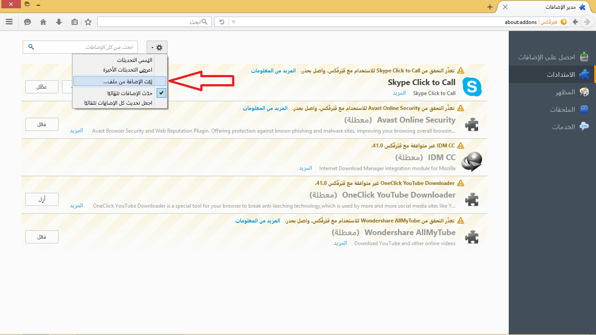Choose اجعل تحديث كل الإضافات تلقائيًا entry

(120, 103)
